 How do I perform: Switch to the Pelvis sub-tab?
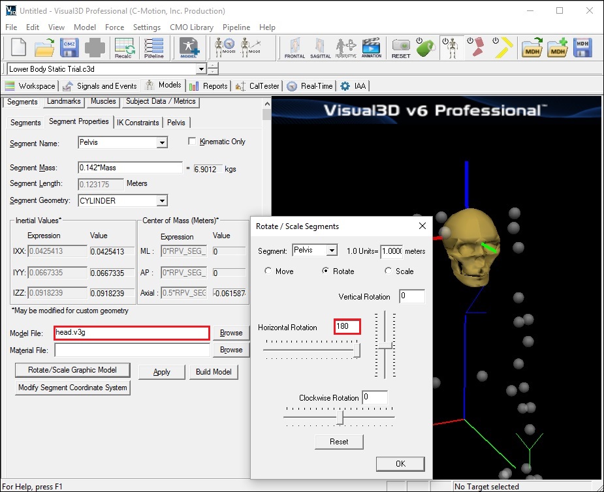176,123
